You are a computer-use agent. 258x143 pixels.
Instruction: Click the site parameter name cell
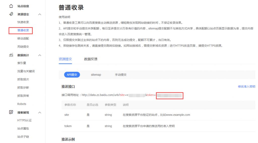pyautogui.click(x=67, y=115)
